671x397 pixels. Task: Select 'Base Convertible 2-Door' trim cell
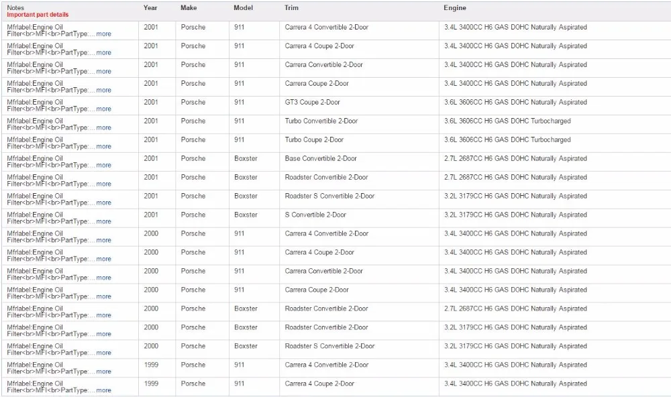click(x=321, y=159)
